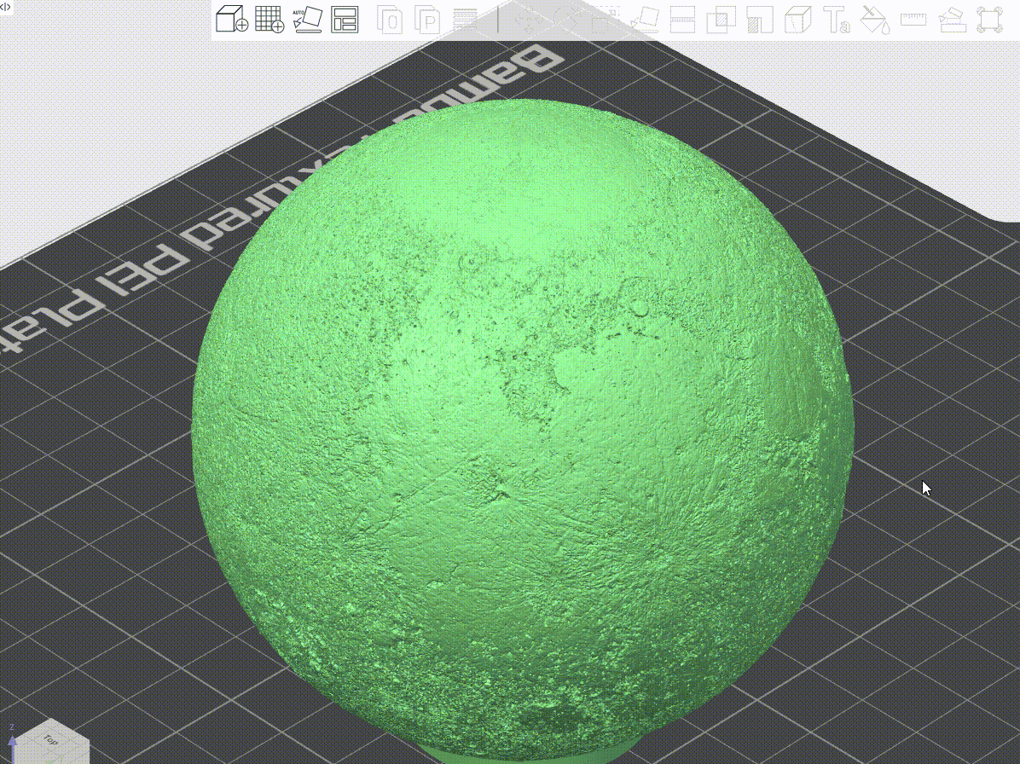
Task: Select the green moon sphere model
Action: (522, 429)
